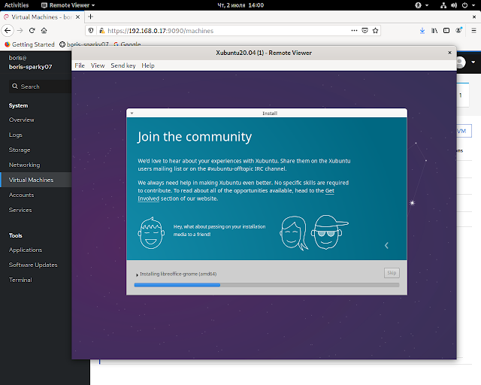Open Networking in Cockpit sidebar
This screenshot has height=385, width=481.
pyautogui.click(x=25, y=165)
